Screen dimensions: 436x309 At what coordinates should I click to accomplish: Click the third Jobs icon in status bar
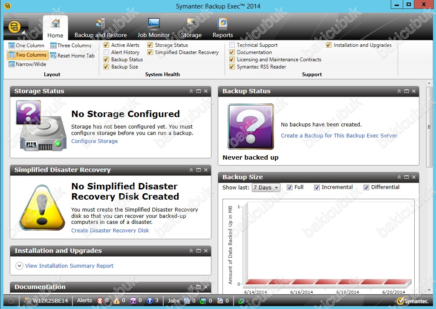coord(220,300)
